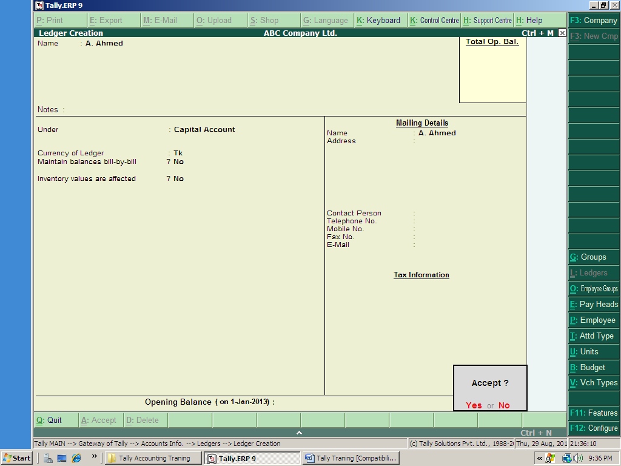This screenshot has height=466, width=621.
Task: Open the Control Centre
Action: pos(434,20)
